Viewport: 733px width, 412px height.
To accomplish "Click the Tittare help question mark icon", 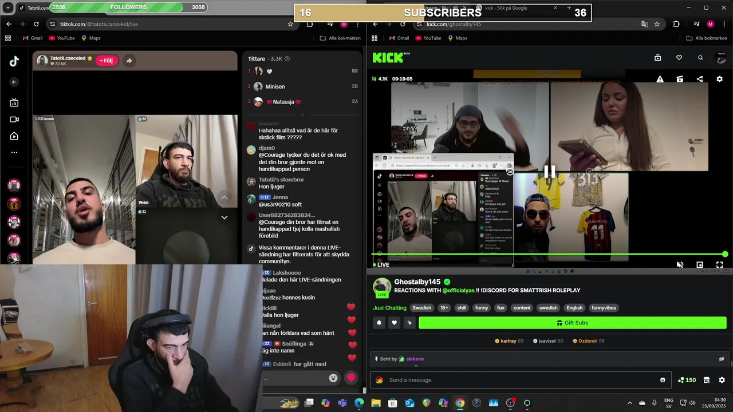I will [287, 58].
